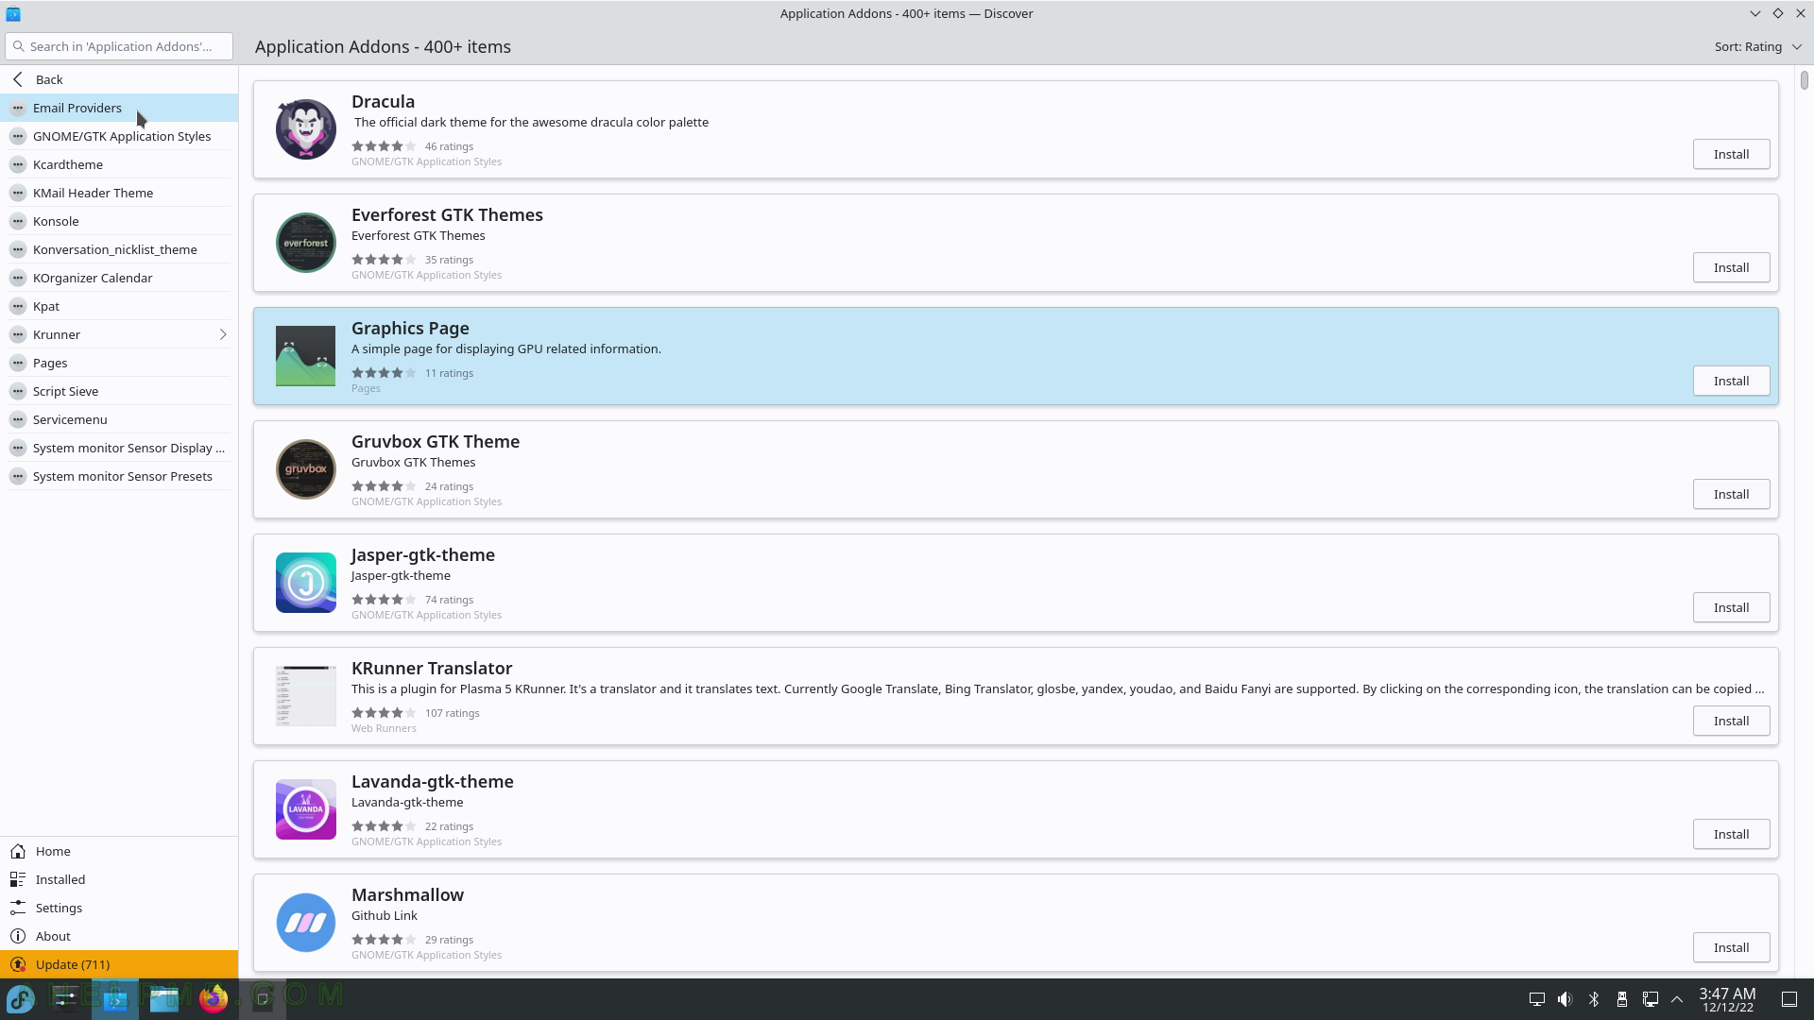Click the Update warning icon in the sidebar
1814x1020 pixels.
point(18,964)
